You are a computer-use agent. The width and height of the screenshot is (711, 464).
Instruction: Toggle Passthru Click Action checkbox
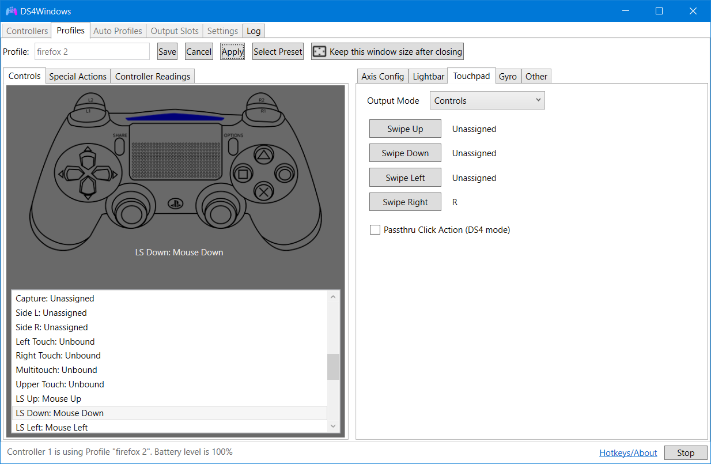pyautogui.click(x=375, y=230)
